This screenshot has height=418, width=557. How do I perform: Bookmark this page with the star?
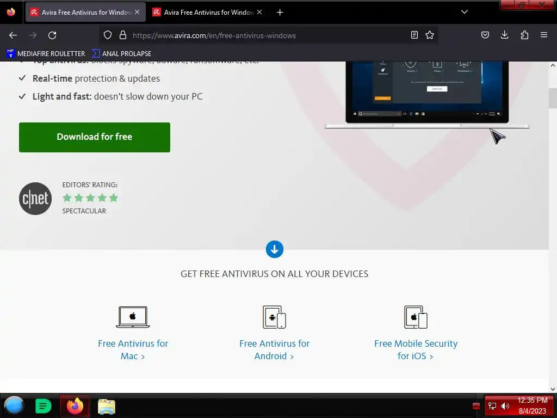click(430, 35)
